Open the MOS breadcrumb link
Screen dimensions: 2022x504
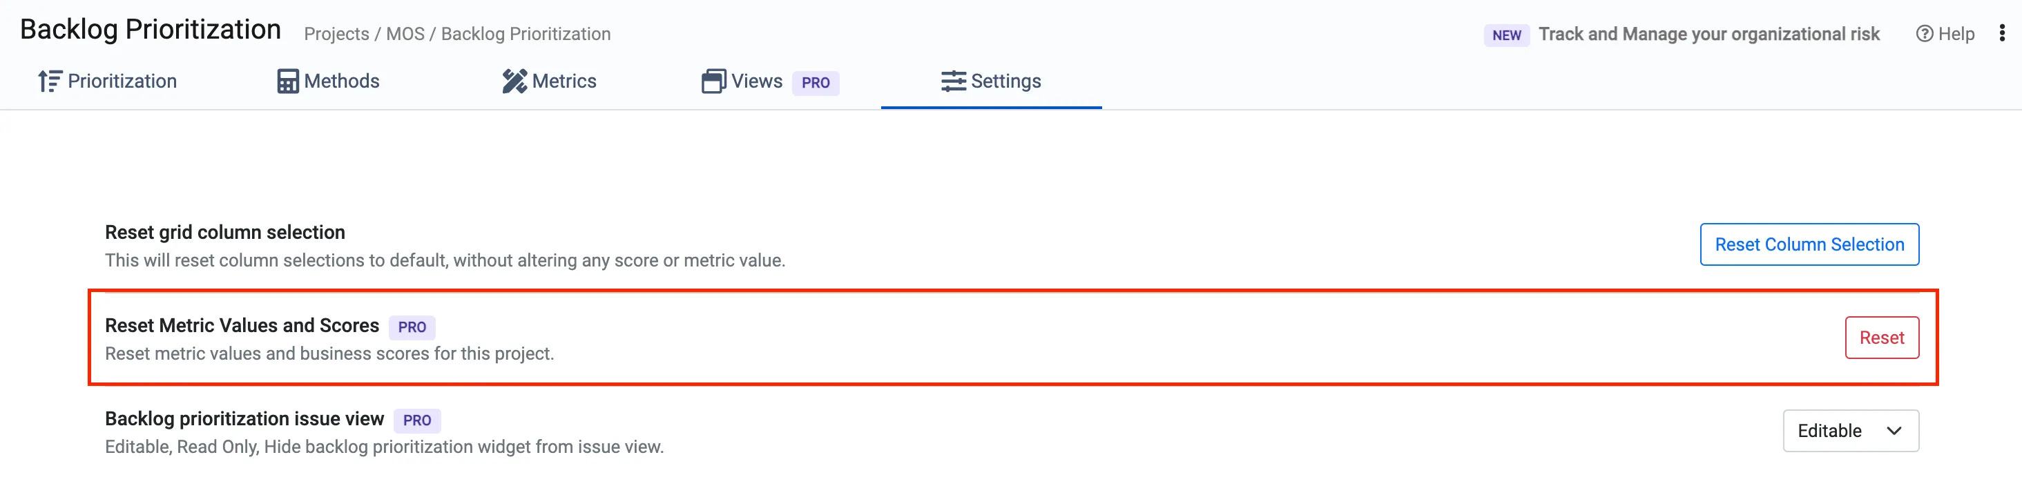coord(405,34)
